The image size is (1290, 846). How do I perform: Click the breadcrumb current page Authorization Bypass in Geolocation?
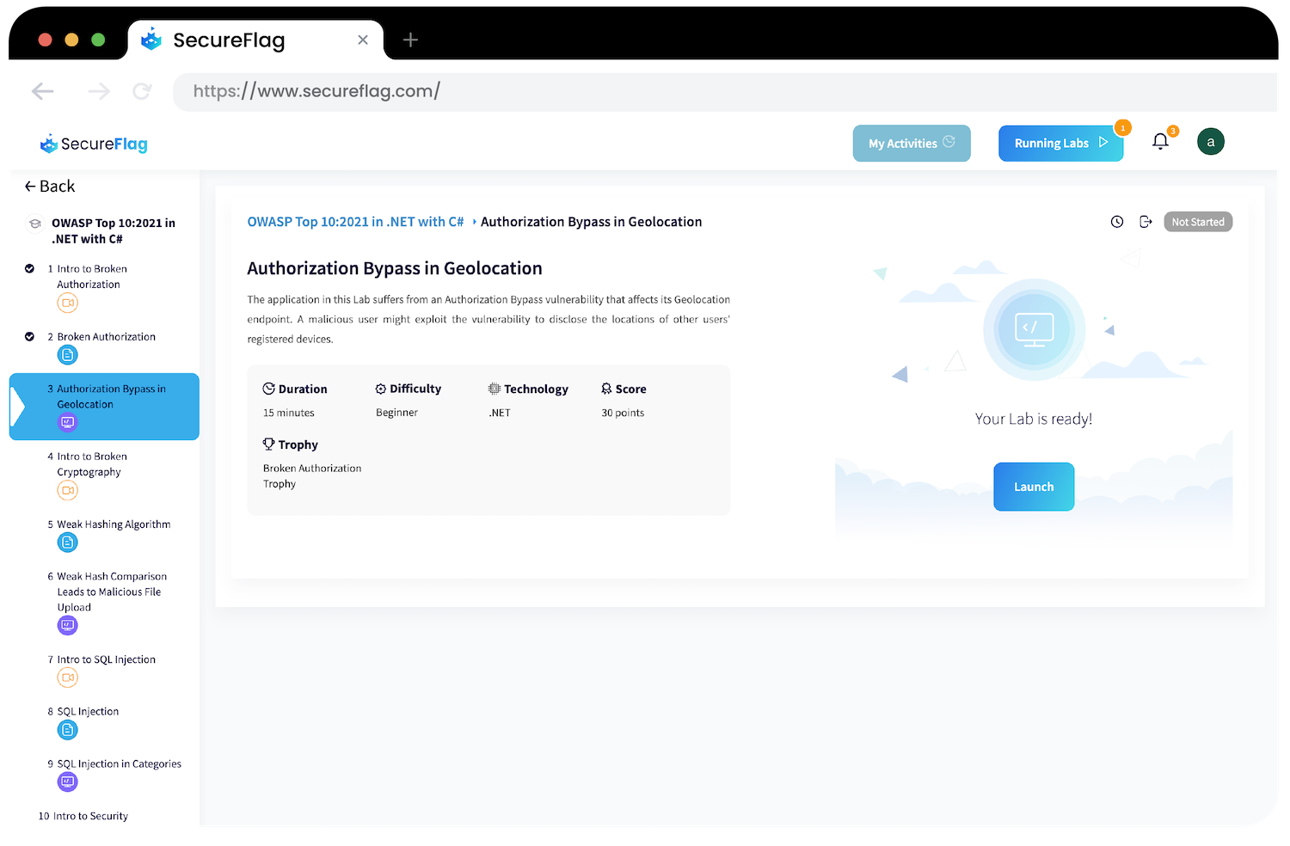click(591, 222)
